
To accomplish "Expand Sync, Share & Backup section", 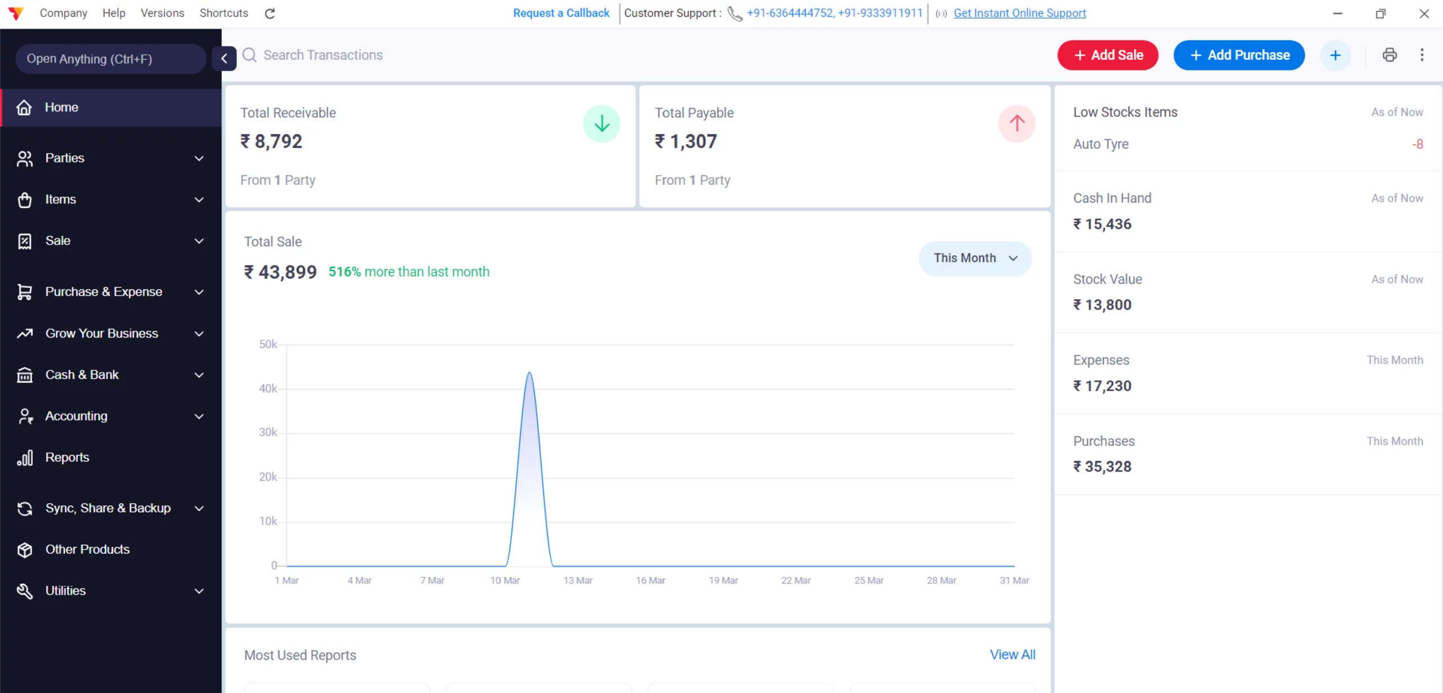I will coord(110,508).
